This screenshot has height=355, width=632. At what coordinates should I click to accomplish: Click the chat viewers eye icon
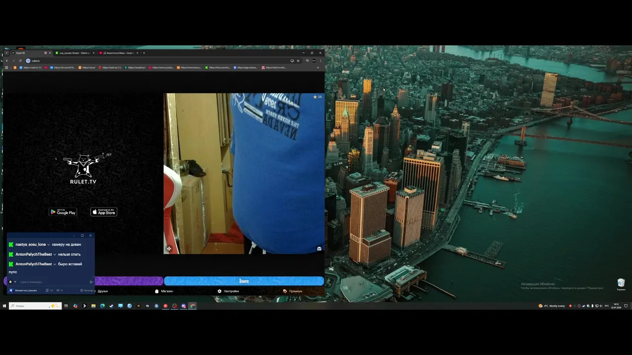[x=58, y=290]
